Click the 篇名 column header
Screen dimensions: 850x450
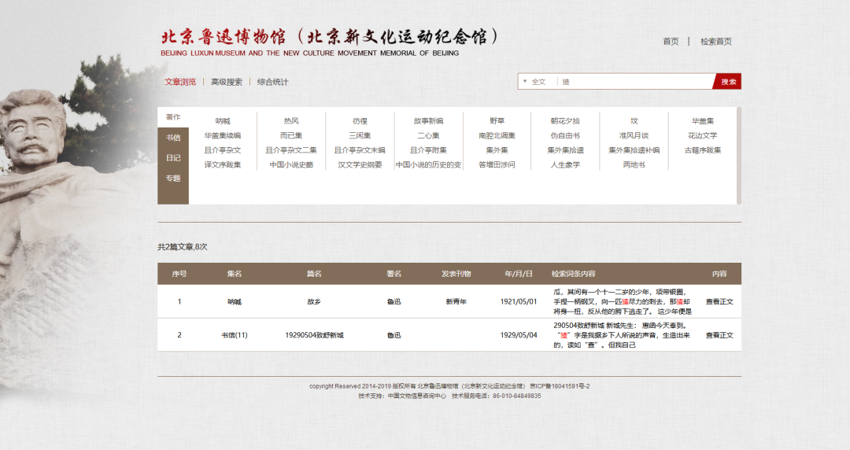pos(314,274)
